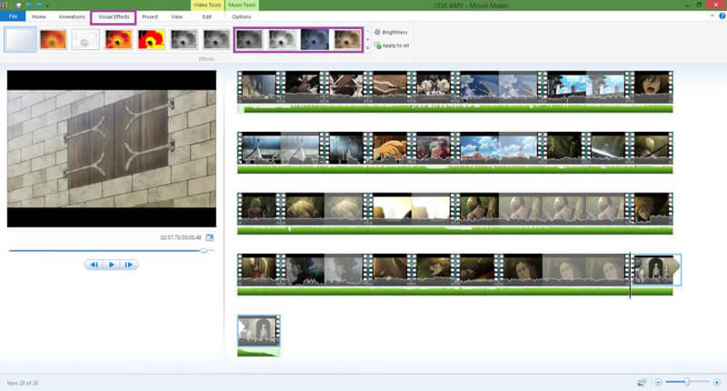The width and height of the screenshot is (727, 391).
Task: Click the playhead marker in fourth row
Action: [630, 275]
